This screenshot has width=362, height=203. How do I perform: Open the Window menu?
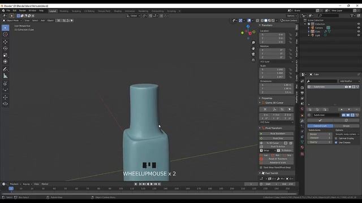pyautogui.click(x=32, y=11)
